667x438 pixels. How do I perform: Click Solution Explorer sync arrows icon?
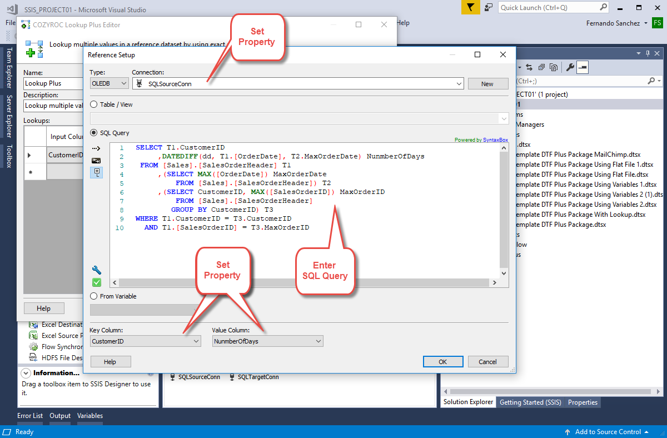(x=529, y=67)
